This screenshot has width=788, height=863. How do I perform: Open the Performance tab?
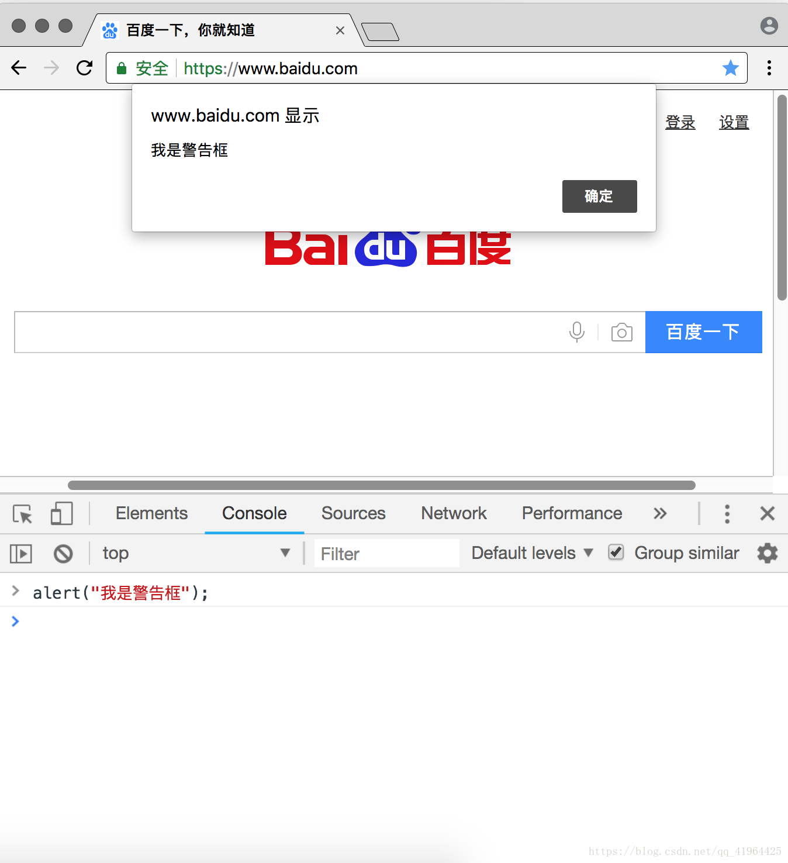(x=572, y=513)
